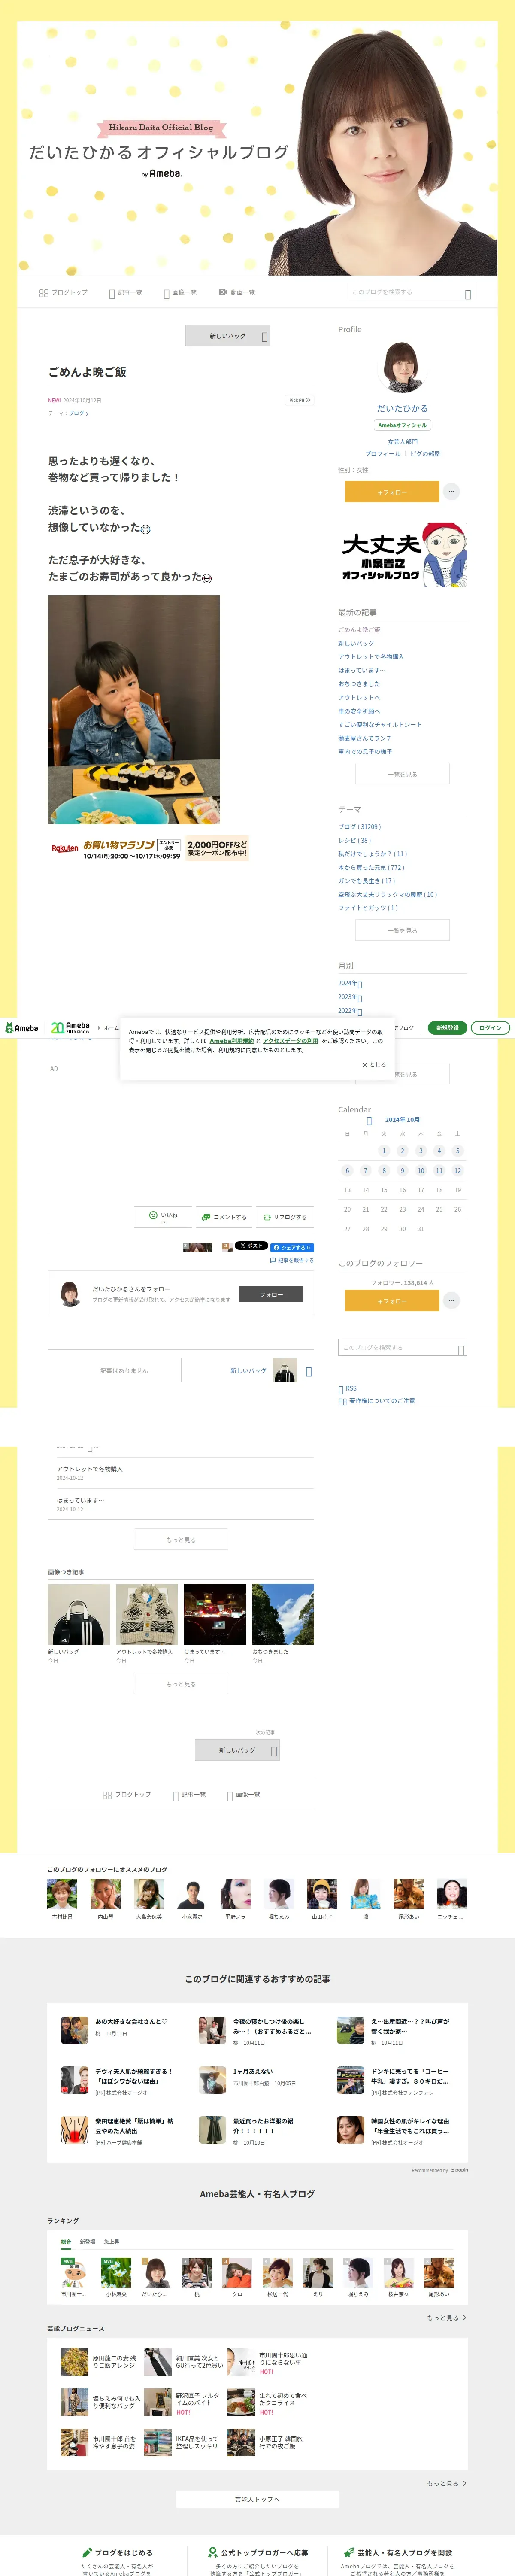
Task: Click the 芸能人トップへ button
Action: click(x=257, y=2499)
